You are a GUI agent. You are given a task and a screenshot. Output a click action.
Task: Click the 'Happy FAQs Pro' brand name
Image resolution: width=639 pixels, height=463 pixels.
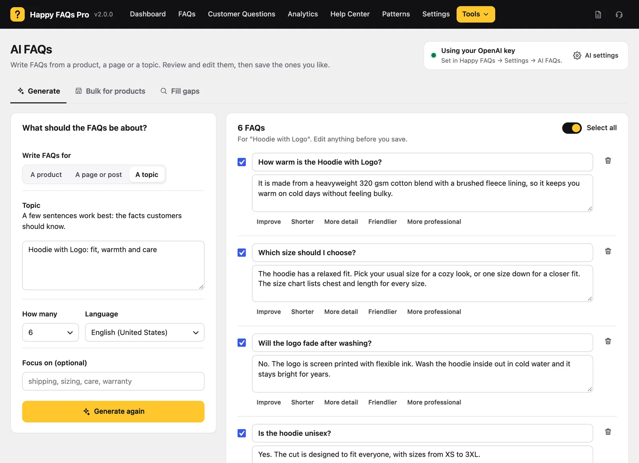60,15
